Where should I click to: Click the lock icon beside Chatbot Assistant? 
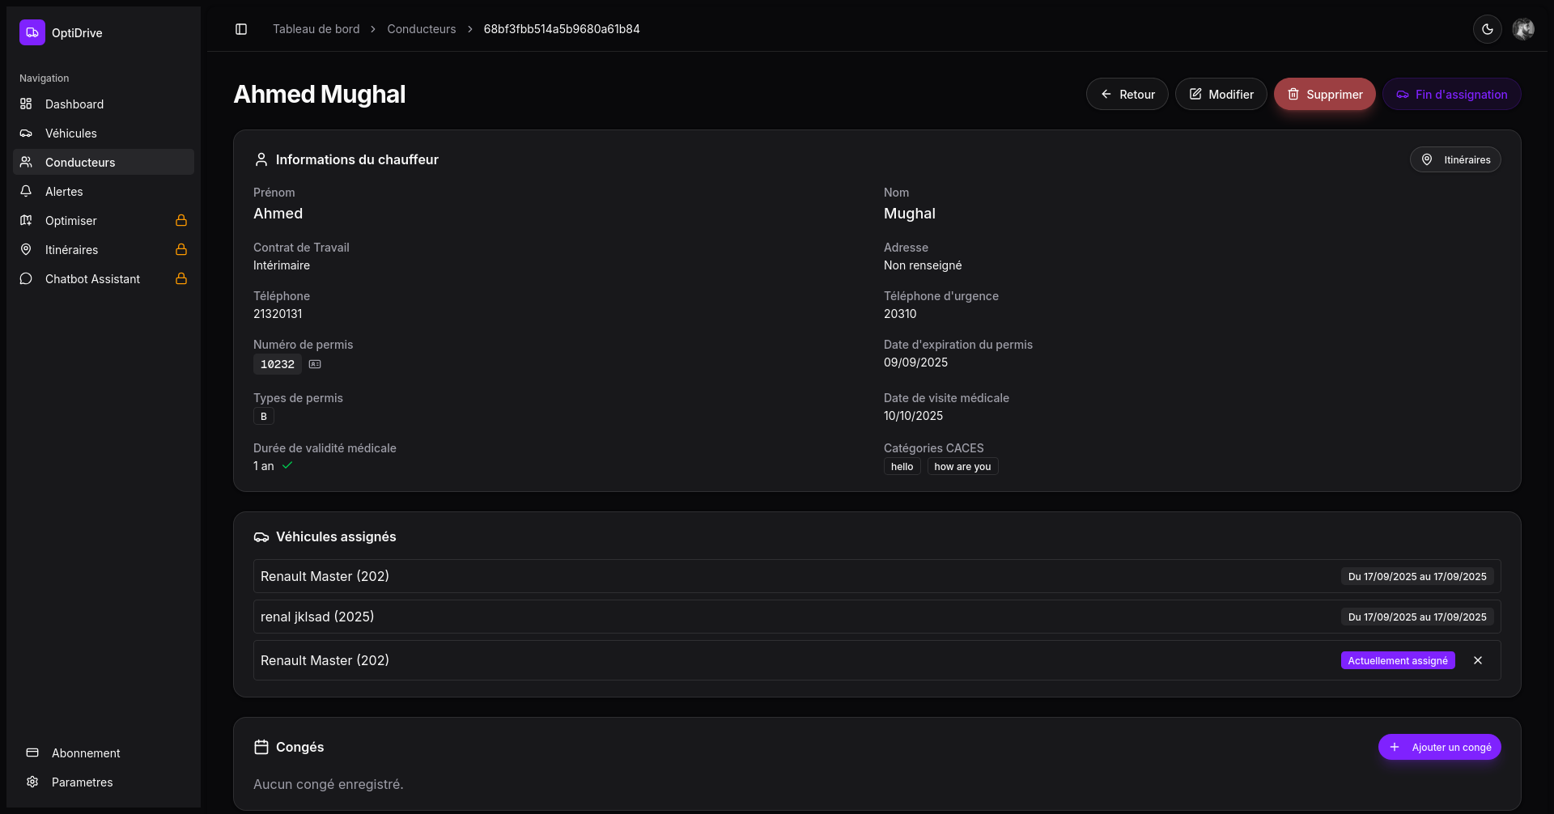[x=181, y=278]
